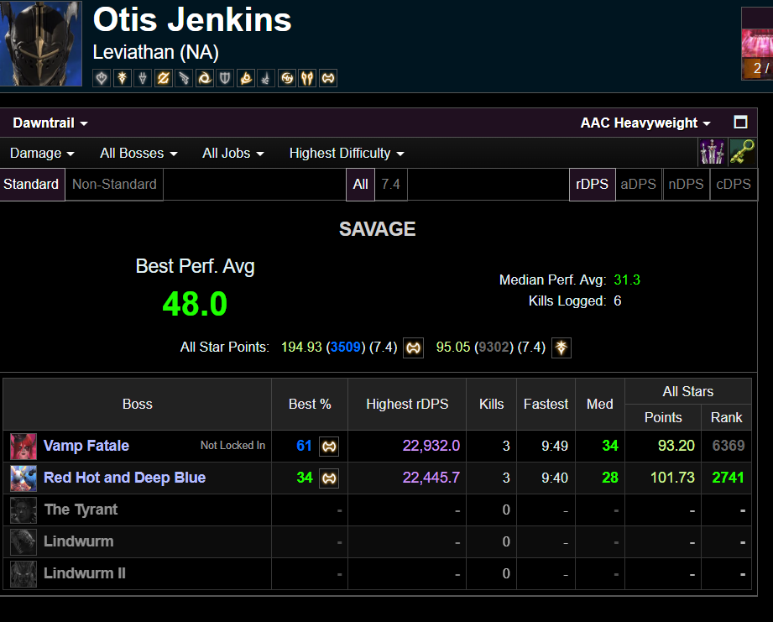
Task: Click the gear set icon beside key
Action: pyautogui.click(x=712, y=152)
